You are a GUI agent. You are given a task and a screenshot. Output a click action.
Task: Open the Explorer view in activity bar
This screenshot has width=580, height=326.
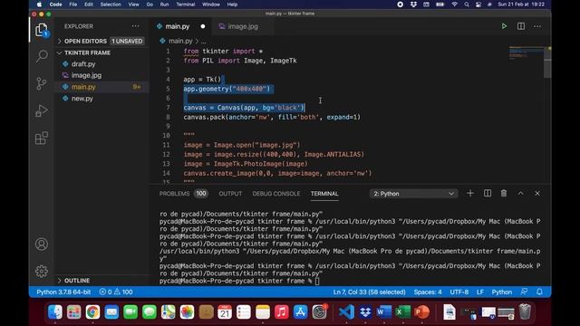[42, 30]
